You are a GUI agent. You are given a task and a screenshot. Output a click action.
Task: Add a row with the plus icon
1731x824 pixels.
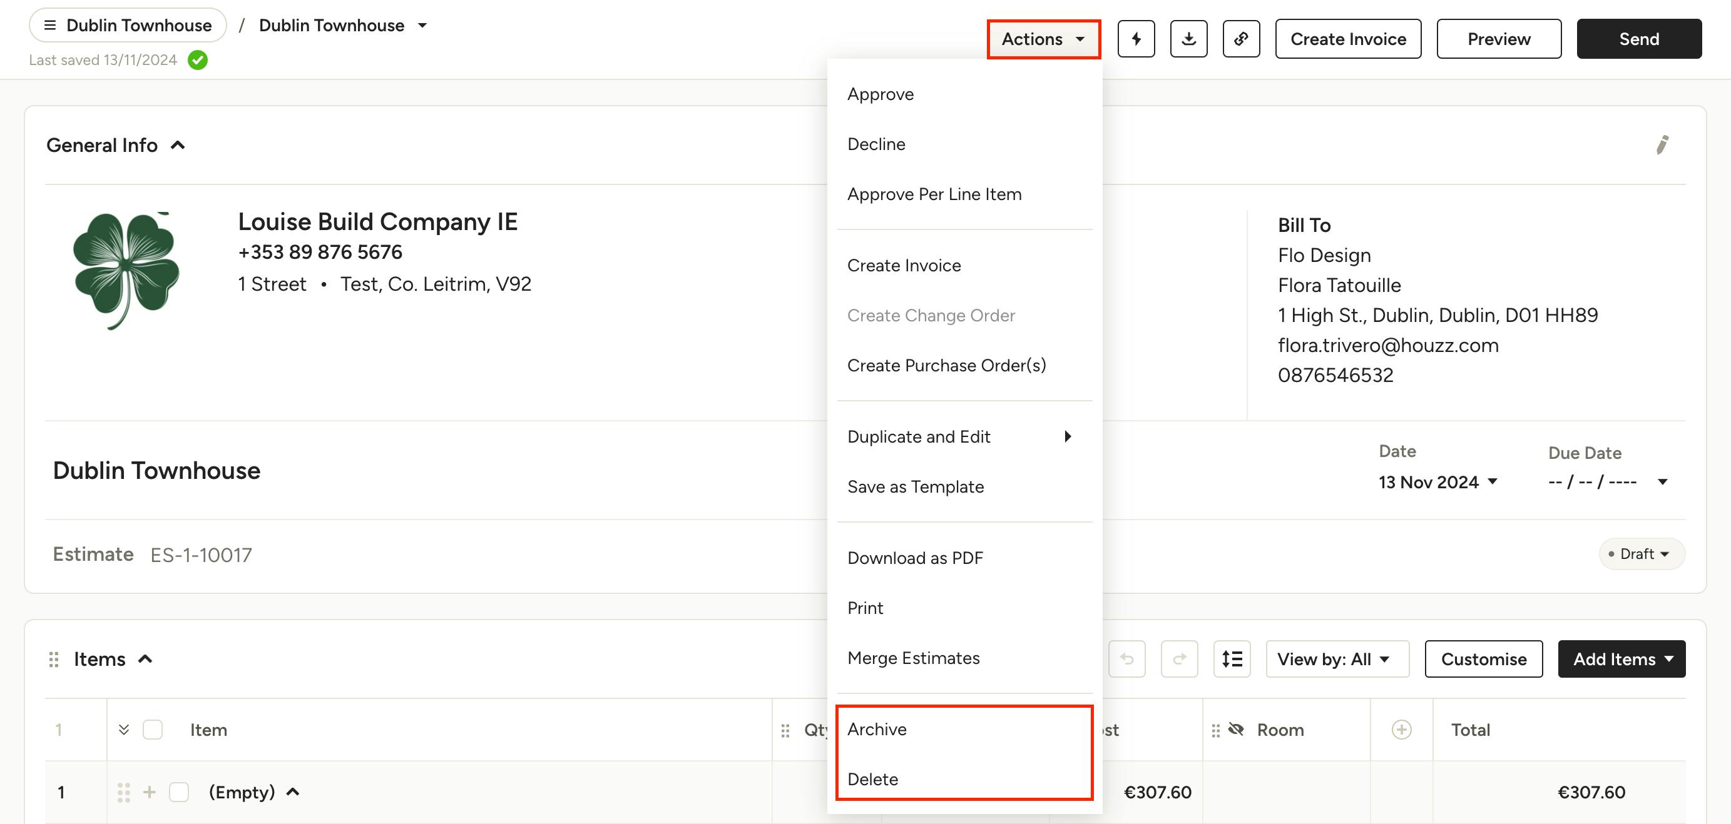[x=149, y=793]
